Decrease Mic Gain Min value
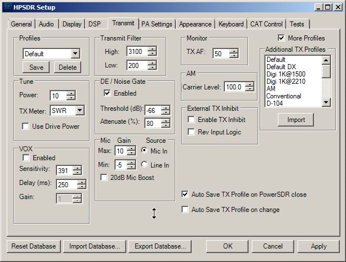 [x=131, y=167]
